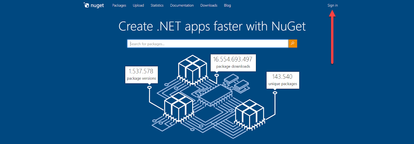The image size is (414, 144).
Task: Open the Packages menu item
Action: tap(119, 5)
